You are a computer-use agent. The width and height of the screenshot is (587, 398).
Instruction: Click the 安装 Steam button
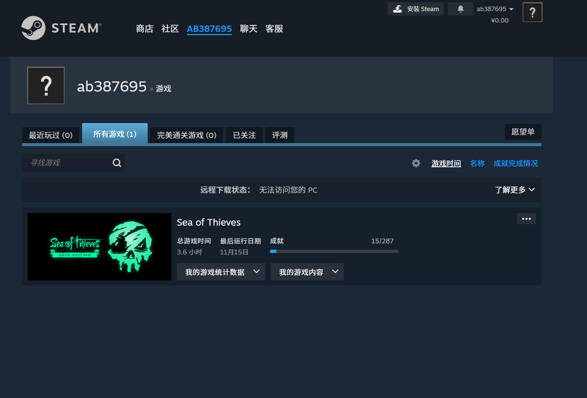[x=415, y=9]
